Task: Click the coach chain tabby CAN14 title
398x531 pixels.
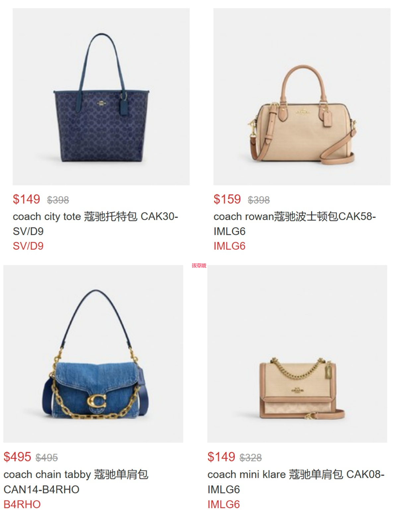Action: 76,482
